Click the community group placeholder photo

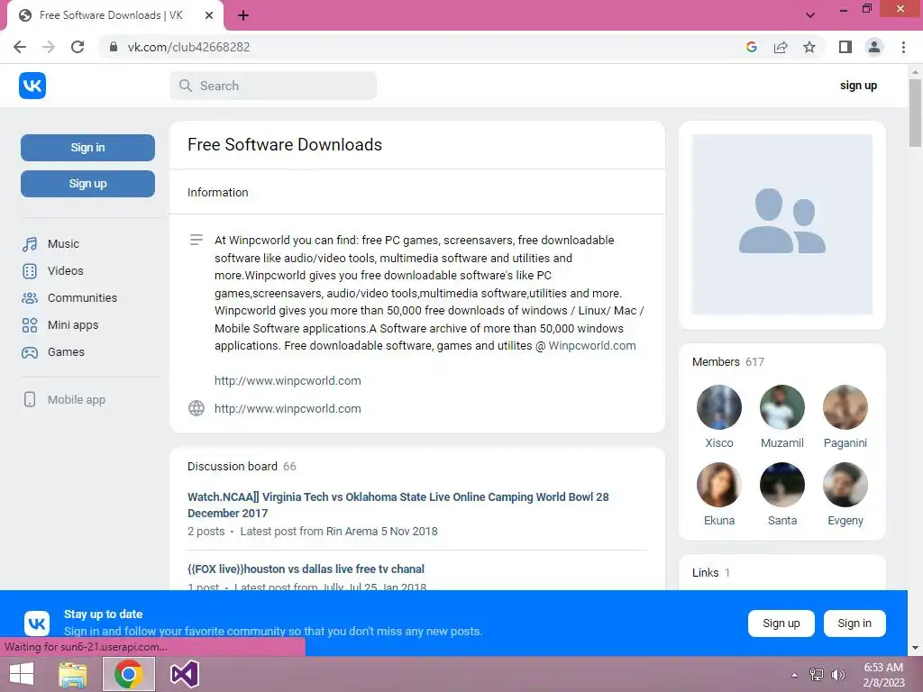click(x=782, y=224)
